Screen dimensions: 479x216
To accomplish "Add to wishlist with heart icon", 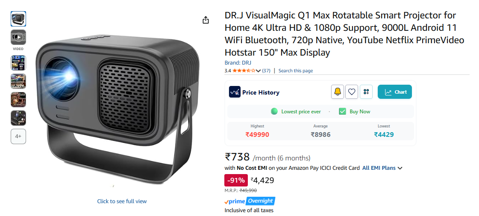I will coord(352,92).
